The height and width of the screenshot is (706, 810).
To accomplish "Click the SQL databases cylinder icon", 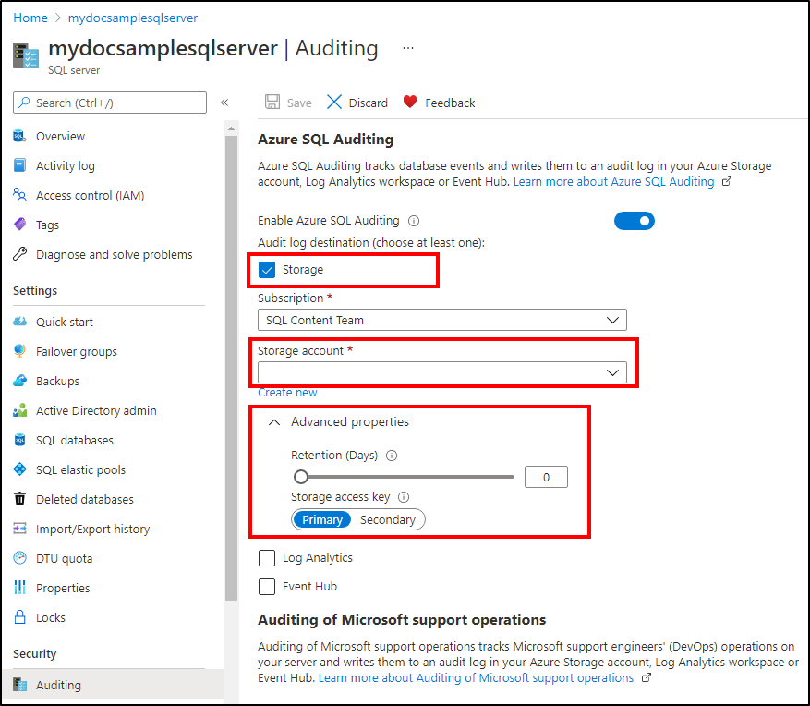I will coord(19,440).
